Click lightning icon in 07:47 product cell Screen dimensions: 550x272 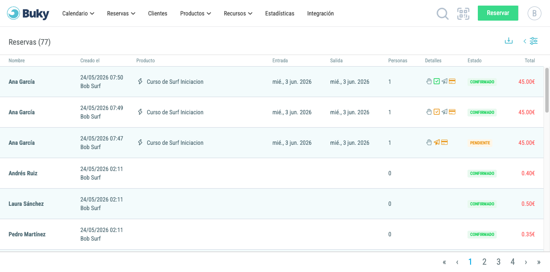pyautogui.click(x=140, y=142)
